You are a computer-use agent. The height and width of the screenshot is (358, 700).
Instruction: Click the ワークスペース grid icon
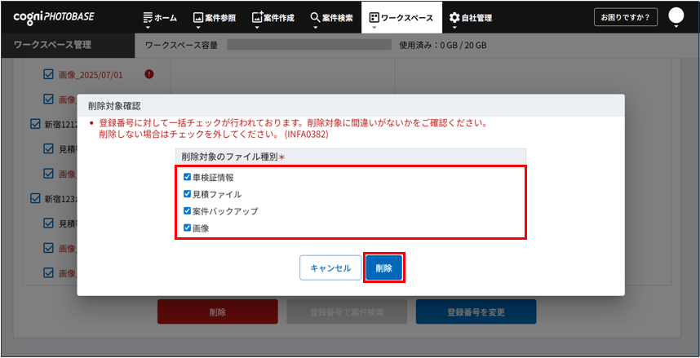click(x=374, y=17)
